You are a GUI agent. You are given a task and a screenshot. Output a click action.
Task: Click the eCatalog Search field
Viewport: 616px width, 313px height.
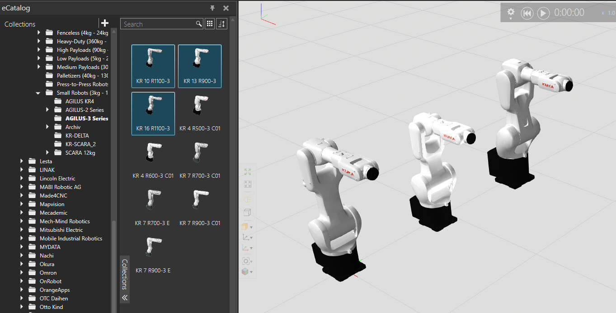click(158, 24)
